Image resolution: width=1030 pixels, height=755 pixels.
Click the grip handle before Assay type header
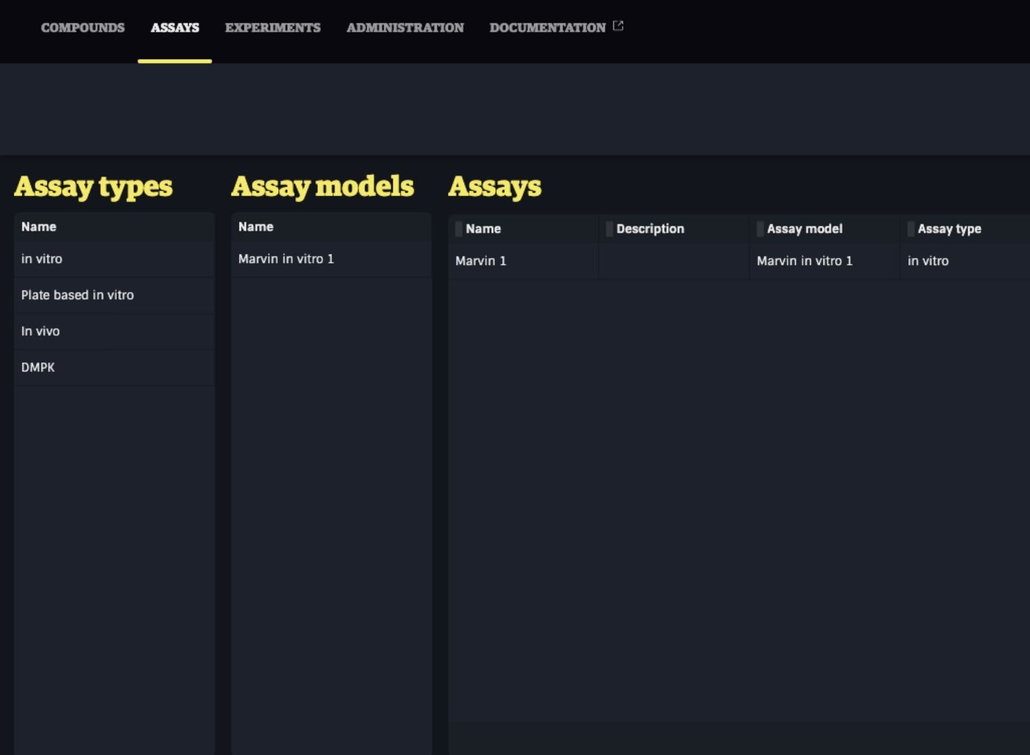(911, 229)
